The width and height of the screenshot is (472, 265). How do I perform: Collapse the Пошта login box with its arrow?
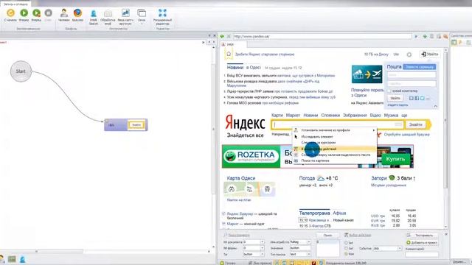click(435, 106)
